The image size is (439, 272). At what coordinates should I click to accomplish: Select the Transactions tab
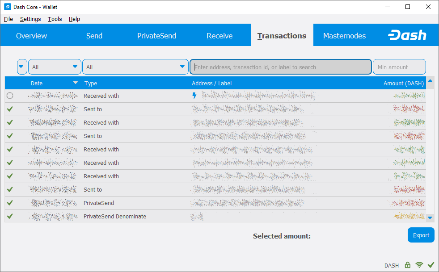point(282,36)
